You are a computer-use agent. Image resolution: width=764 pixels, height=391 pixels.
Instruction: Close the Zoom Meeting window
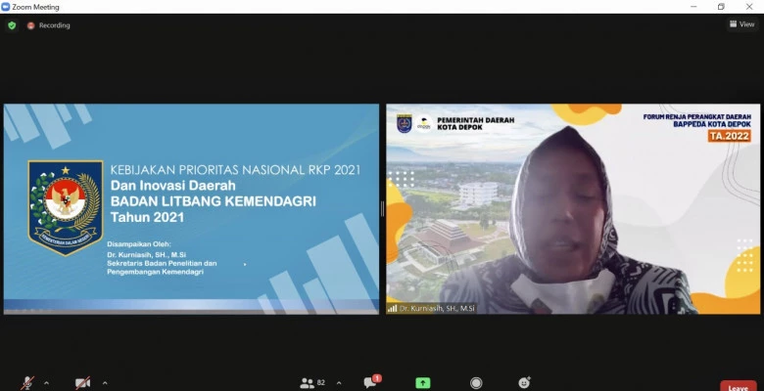pyautogui.click(x=749, y=6)
